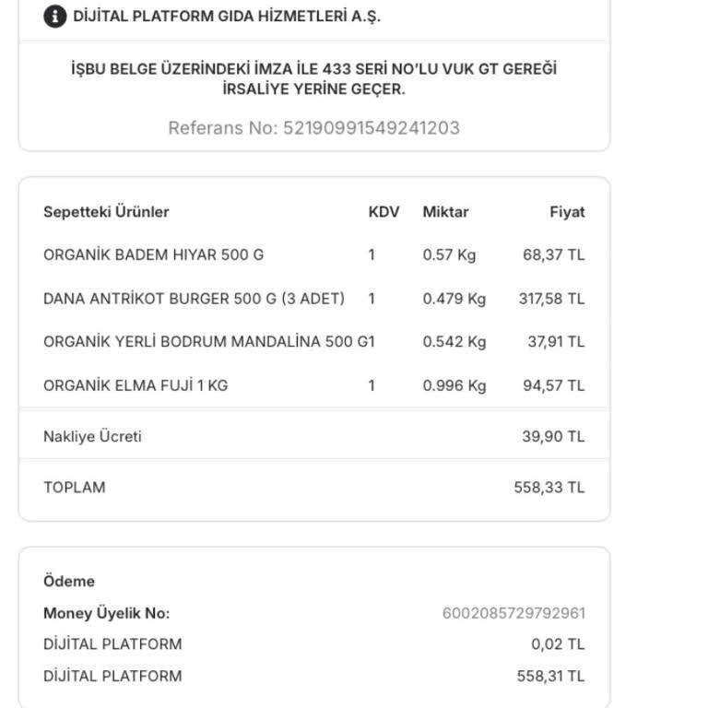Click the KDV column header
Screen dimensions: 708x708
pos(383,212)
